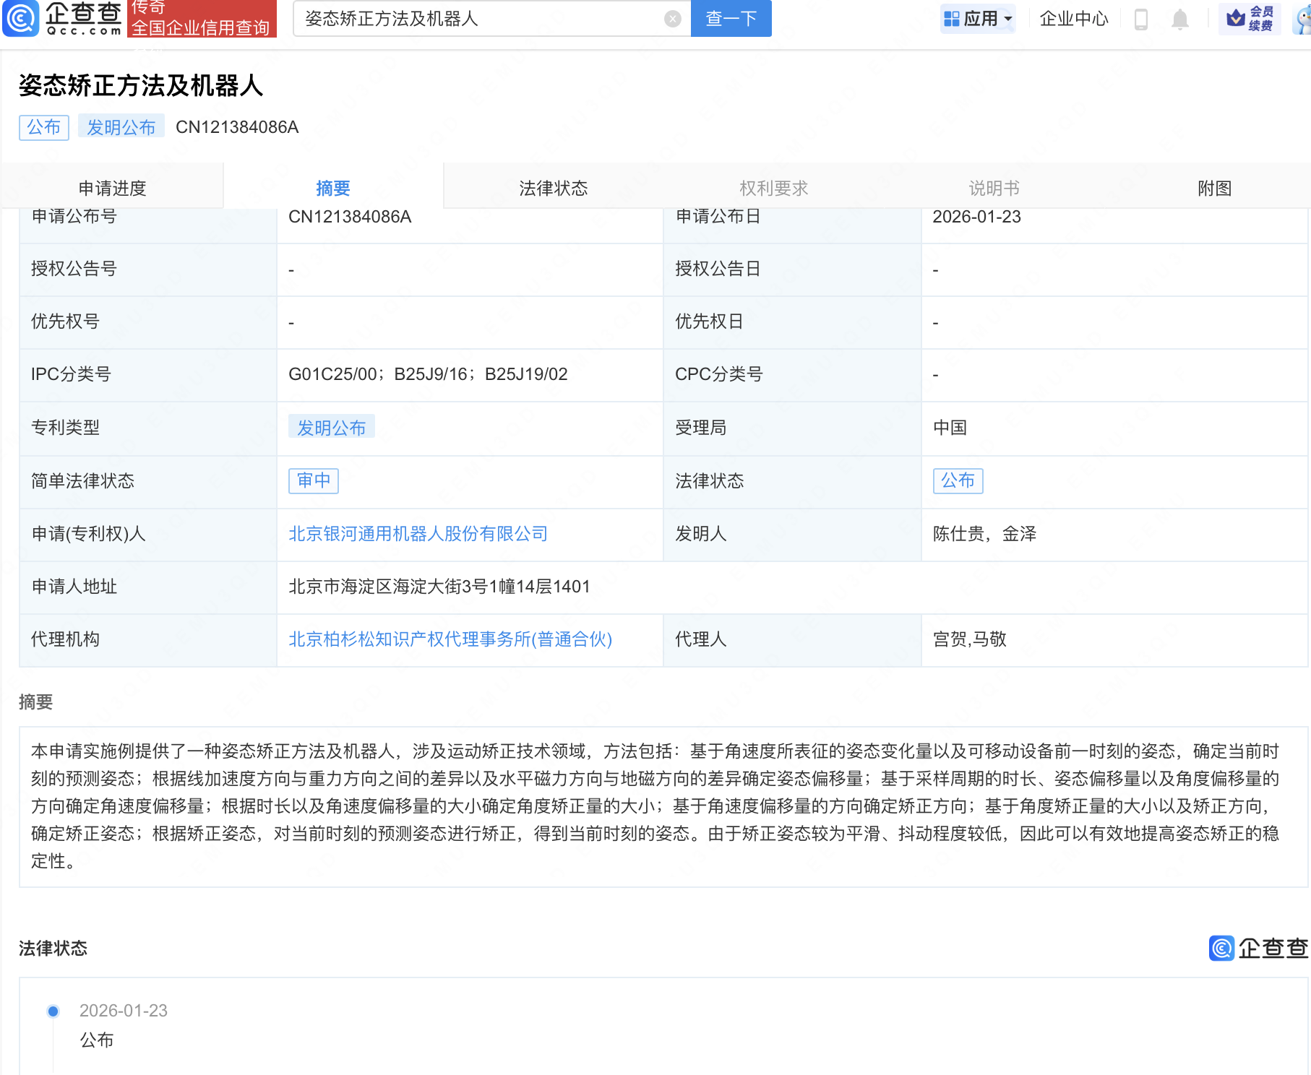Focus the patent search input field
Viewport: 1311px width, 1075px height.
tap(477, 19)
